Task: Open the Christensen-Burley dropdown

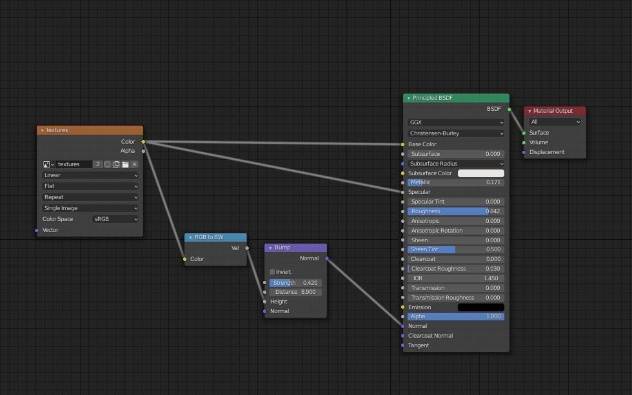Action: pos(456,133)
